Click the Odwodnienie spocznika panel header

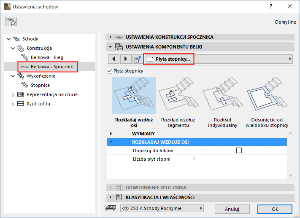200,188
